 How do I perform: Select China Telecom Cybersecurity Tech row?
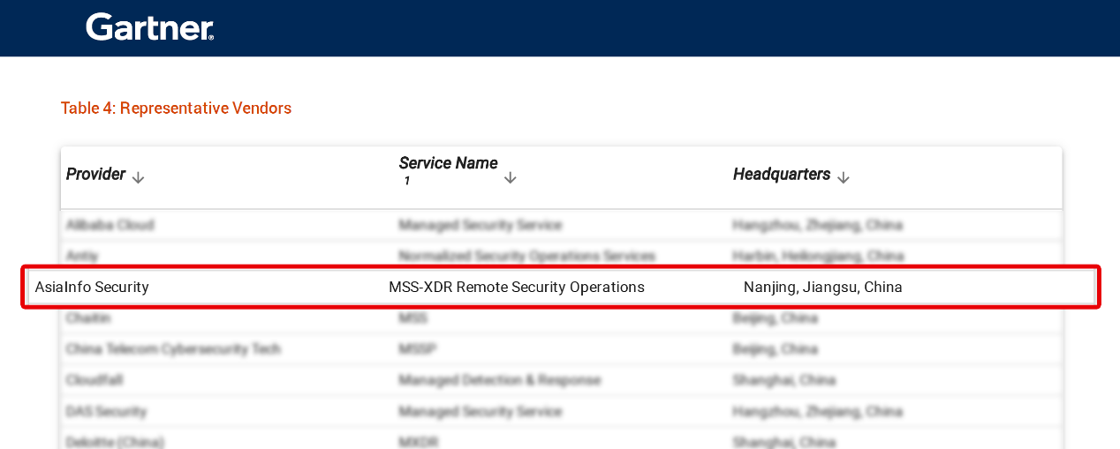tap(173, 349)
